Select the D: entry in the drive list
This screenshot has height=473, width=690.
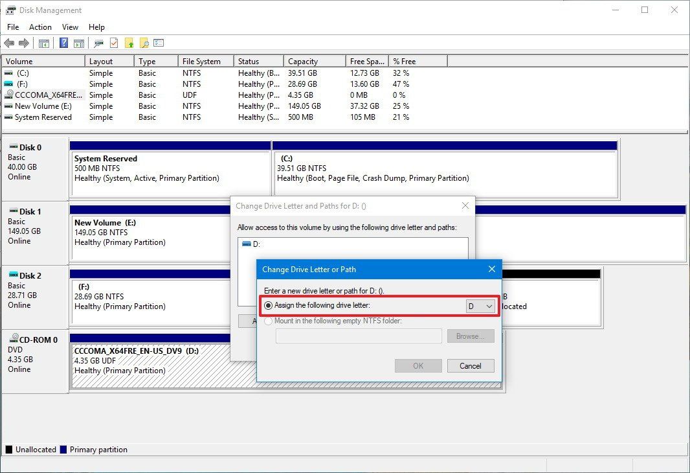tap(253, 244)
